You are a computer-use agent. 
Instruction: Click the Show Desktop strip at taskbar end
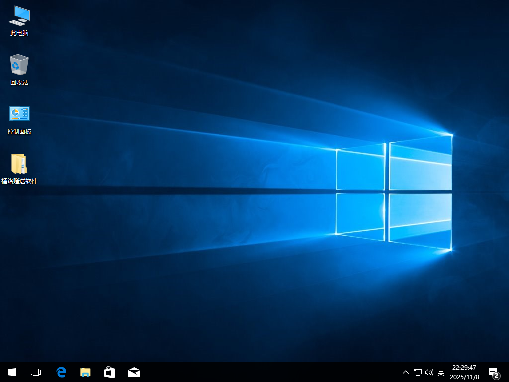pos(508,372)
